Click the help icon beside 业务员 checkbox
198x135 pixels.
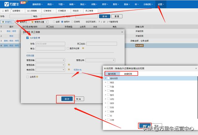click(x=37, y=77)
